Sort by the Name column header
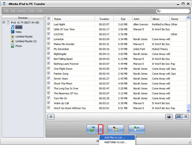The width and height of the screenshot is (192, 145). [x=74, y=19]
